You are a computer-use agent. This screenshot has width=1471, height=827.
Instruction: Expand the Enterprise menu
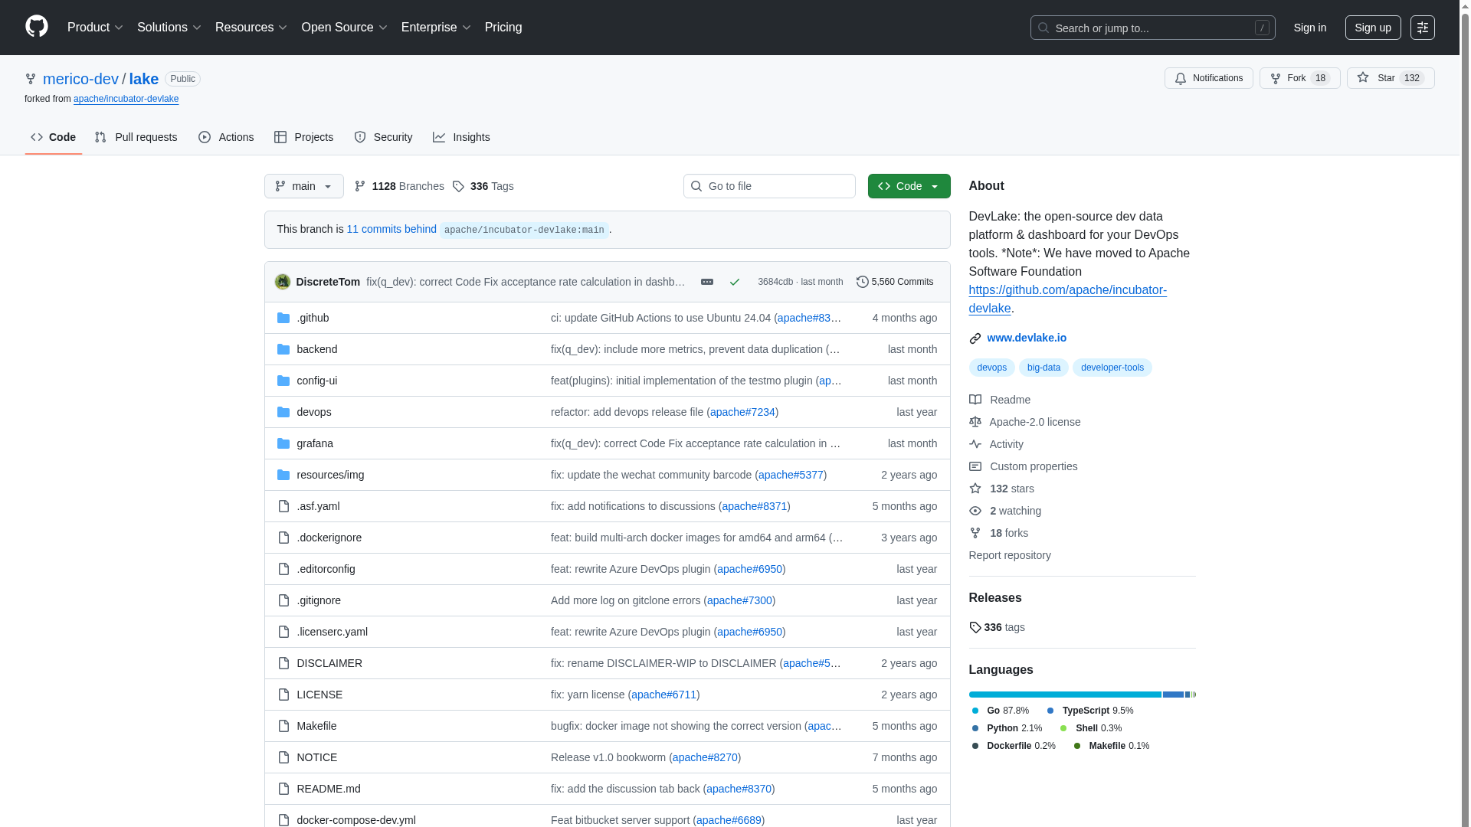(x=436, y=28)
